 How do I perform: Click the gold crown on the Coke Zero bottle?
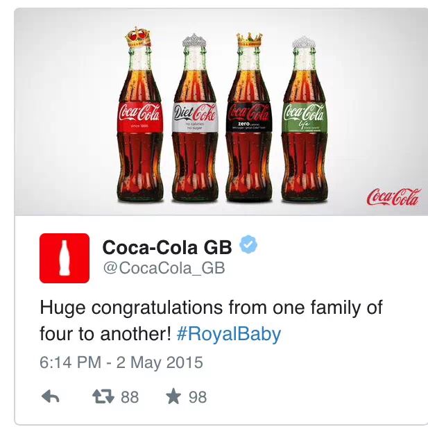(248, 39)
